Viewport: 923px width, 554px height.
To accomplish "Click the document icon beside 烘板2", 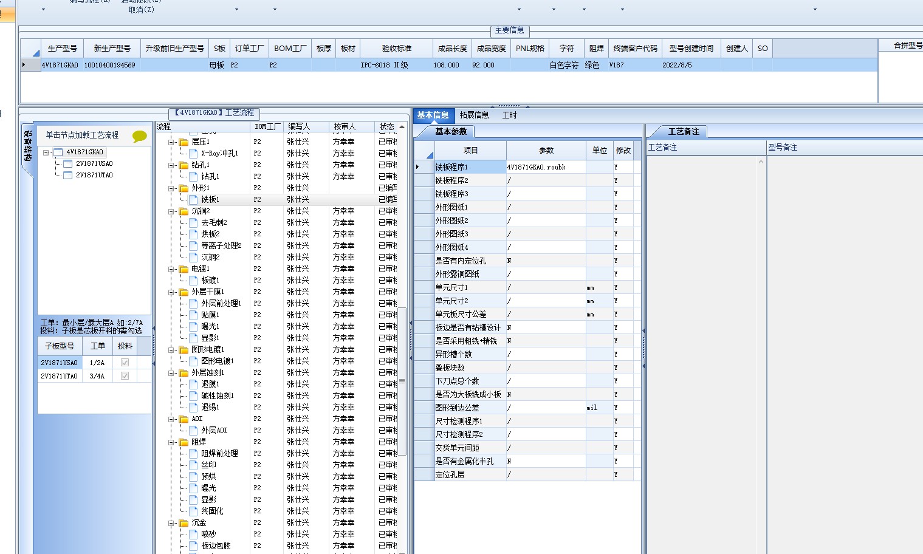I will point(193,234).
